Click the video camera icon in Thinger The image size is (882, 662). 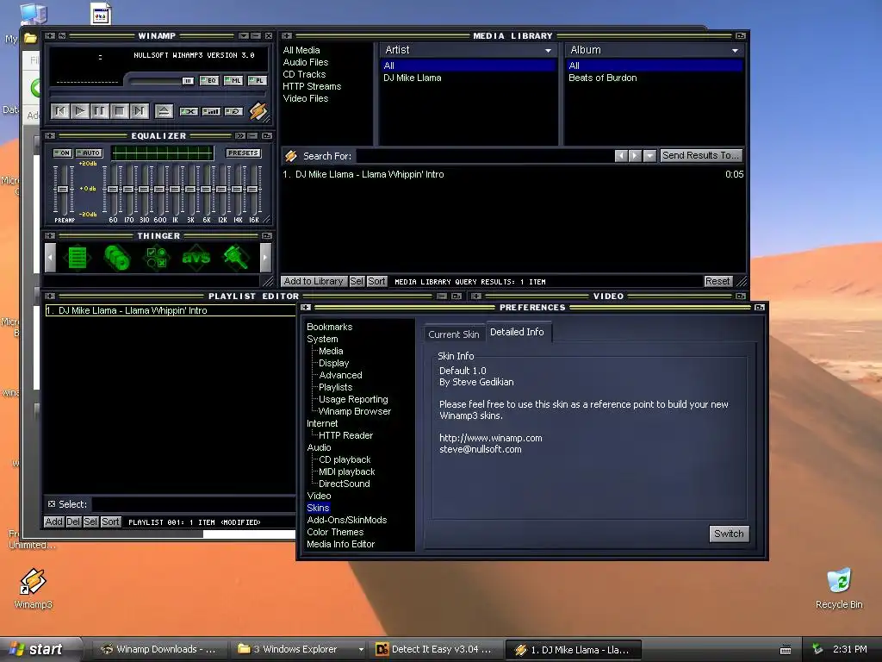coord(236,258)
